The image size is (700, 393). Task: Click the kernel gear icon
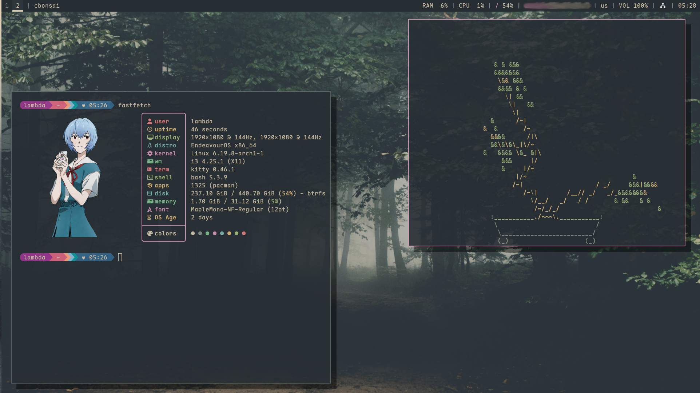point(150,154)
